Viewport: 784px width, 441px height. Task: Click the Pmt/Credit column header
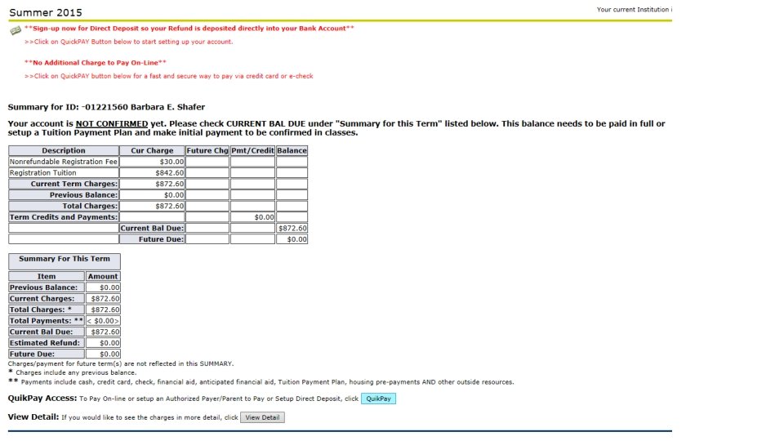(x=252, y=150)
